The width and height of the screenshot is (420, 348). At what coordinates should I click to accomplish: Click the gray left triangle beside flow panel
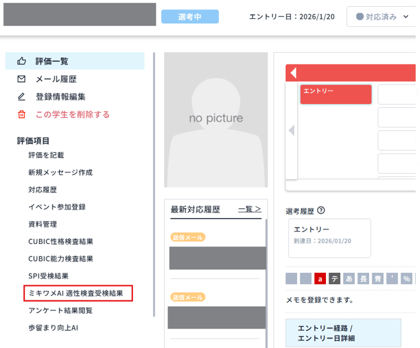pyautogui.click(x=291, y=130)
